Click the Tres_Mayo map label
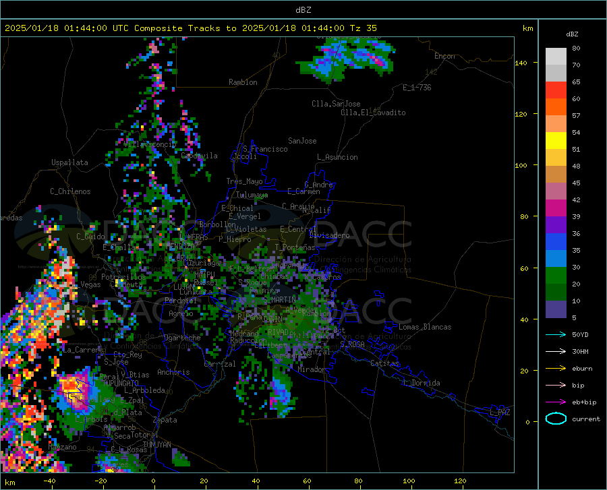607x490 pixels. [x=244, y=181]
